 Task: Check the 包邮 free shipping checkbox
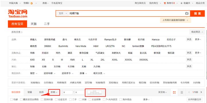(11, 100)
